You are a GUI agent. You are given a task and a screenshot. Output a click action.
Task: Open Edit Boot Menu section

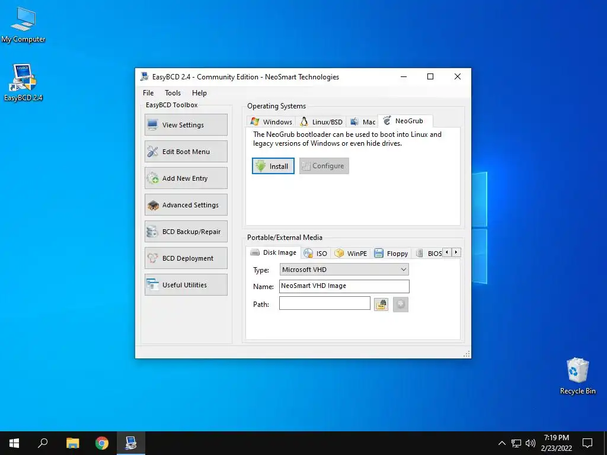(186, 152)
